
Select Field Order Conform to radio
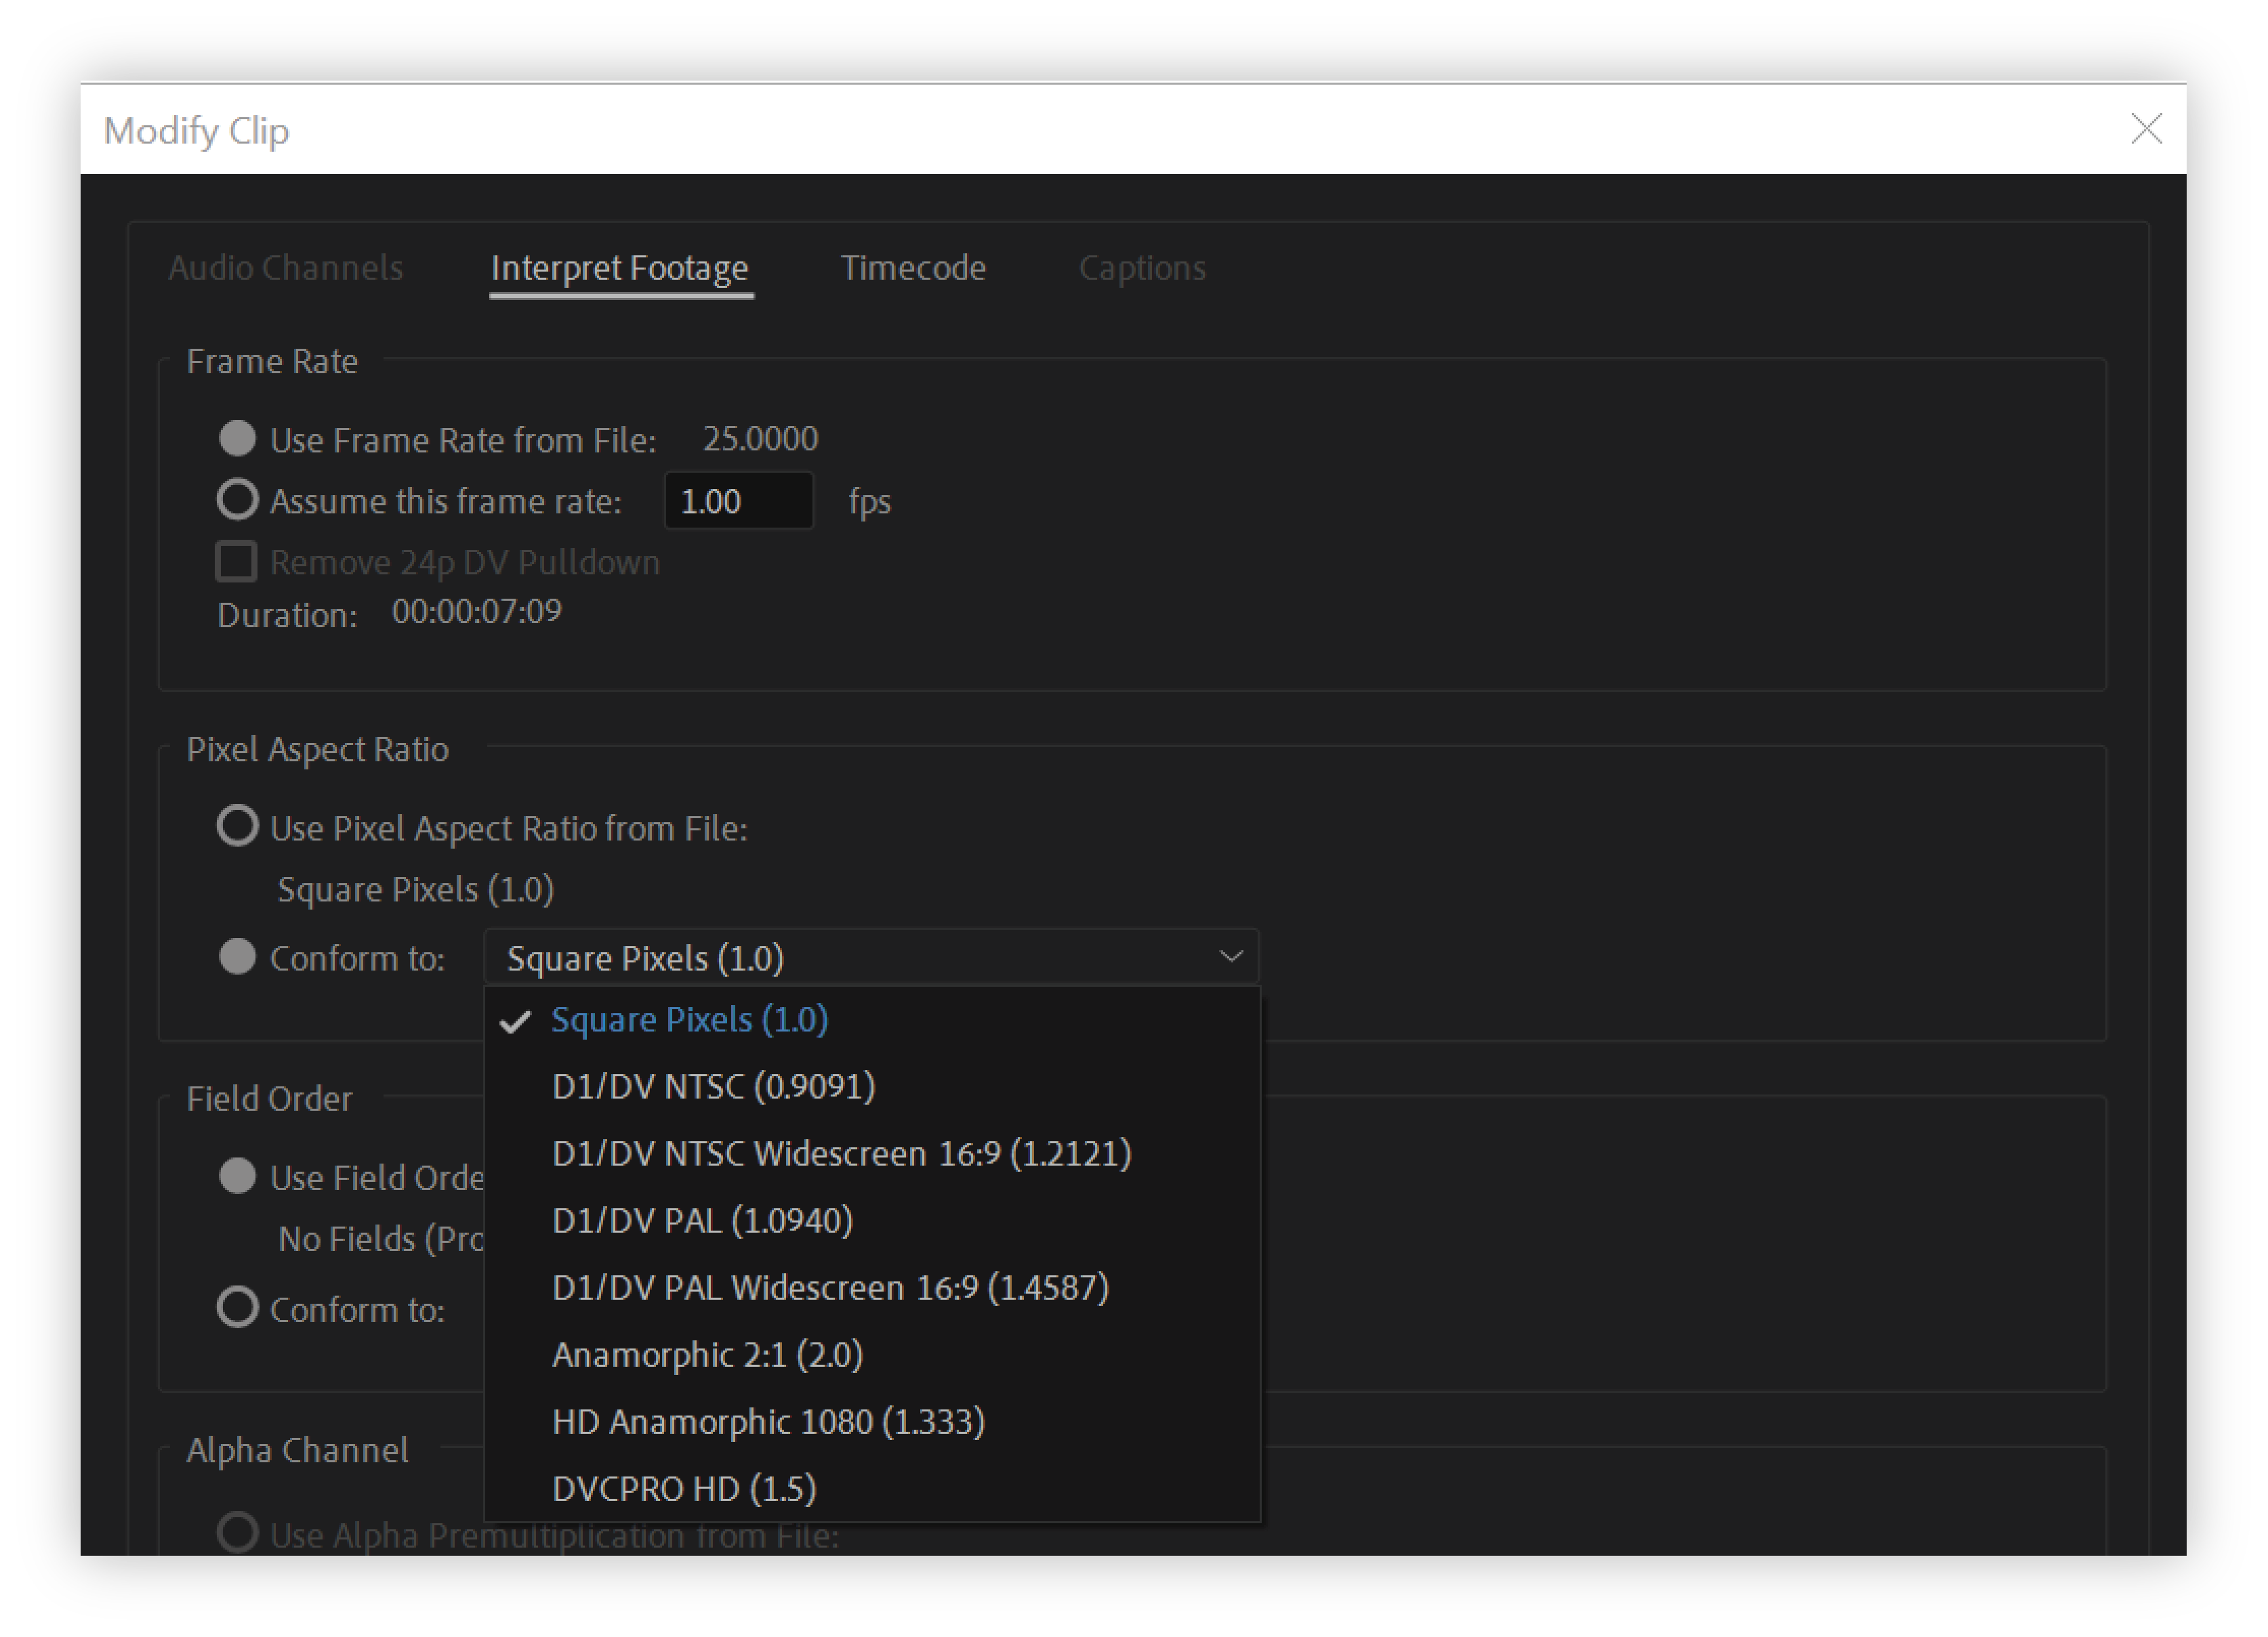pos(238,1307)
